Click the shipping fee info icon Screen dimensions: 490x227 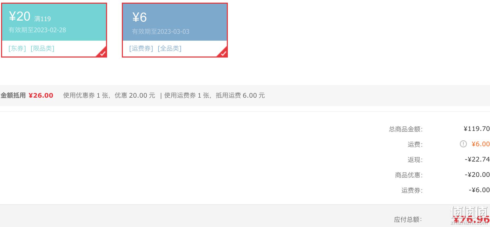coord(463,144)
